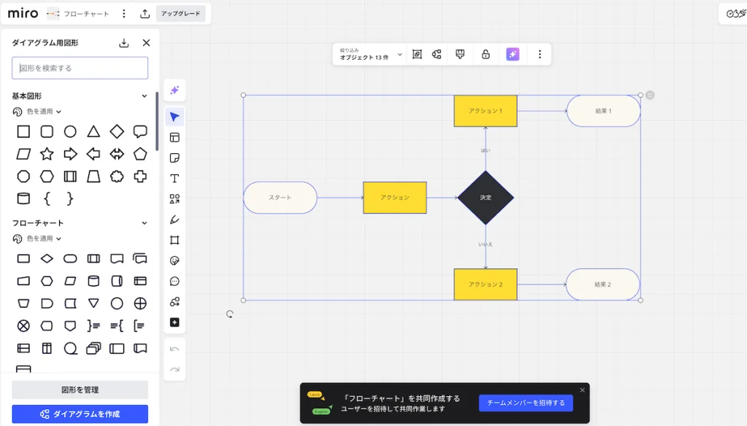Click the black 決定 diamond on canvas
The image size is (747, 426).
[x=485, y=198]
